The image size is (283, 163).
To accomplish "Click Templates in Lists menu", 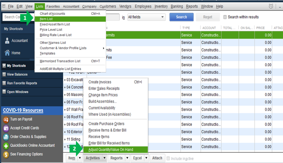I will pyautogui.click(x=70, y=53).
